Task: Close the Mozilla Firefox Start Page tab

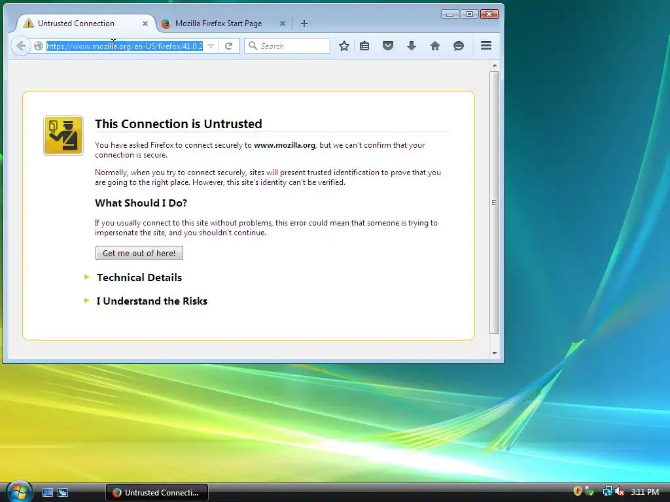Action: [x=283, y=24]
